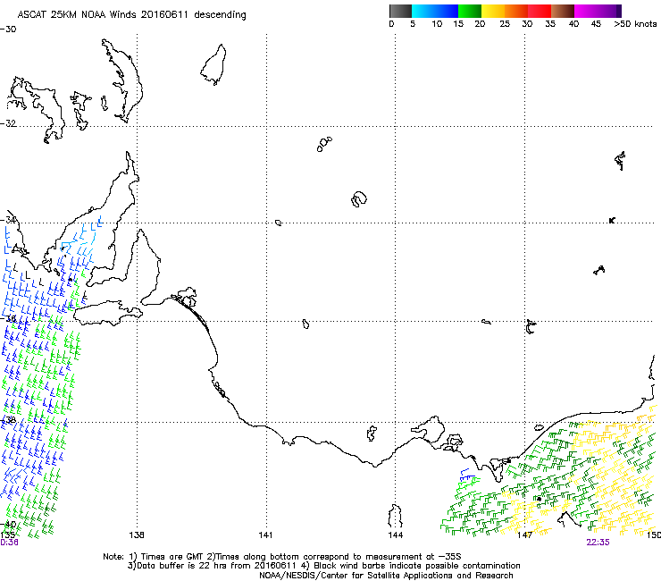
Task: Click the '144' longitude label
Action: (x=396, y=535)
